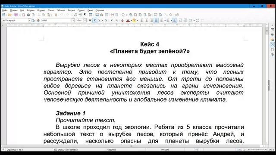
Task: Open the Line Spacing dropdown arrow
Action: (x=194, y=21)
